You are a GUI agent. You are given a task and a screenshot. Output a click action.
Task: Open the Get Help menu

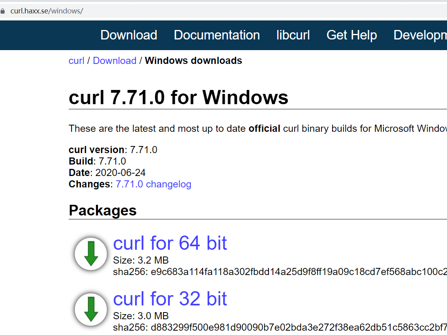point(351,35)
